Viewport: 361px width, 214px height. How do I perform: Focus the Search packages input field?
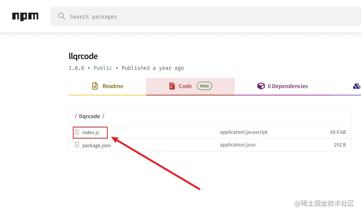pos(205,16)
